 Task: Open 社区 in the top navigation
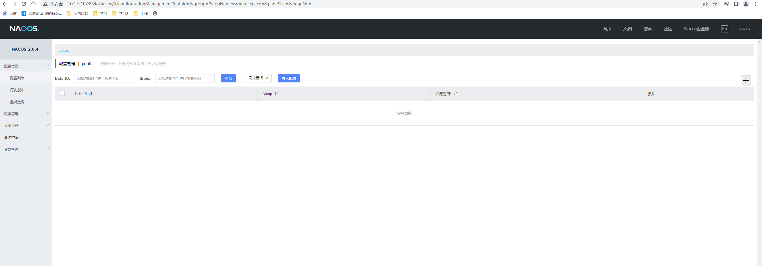[668, 29]
